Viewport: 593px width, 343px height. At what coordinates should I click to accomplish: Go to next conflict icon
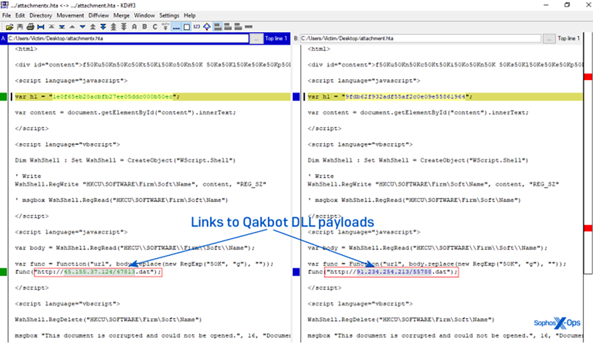coord(103,26)
